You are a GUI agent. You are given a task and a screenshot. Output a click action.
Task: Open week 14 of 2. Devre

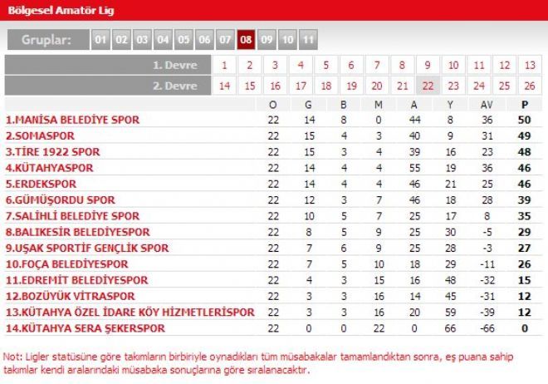pos(224,86)
